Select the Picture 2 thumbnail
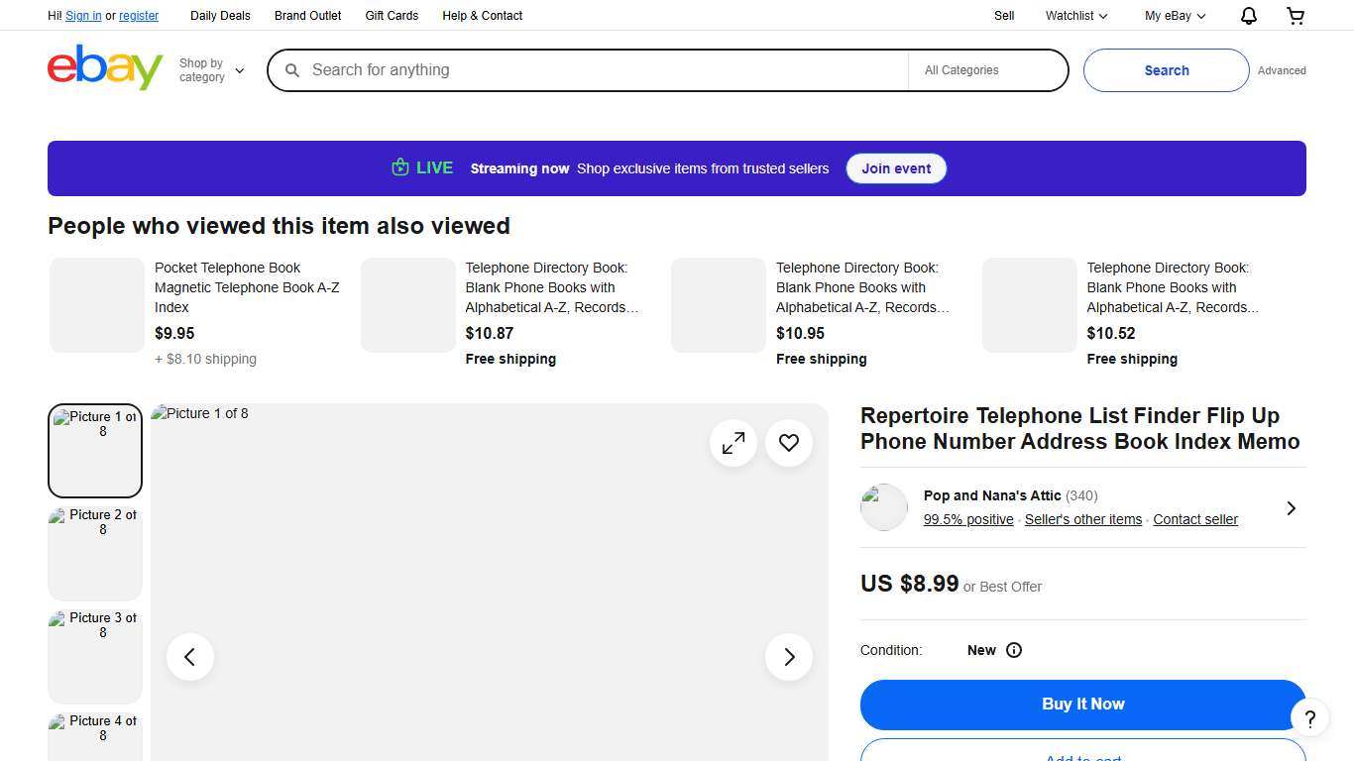Viewport: 1354px width, 761px height. pyautogui.click(x=94, y=553)
